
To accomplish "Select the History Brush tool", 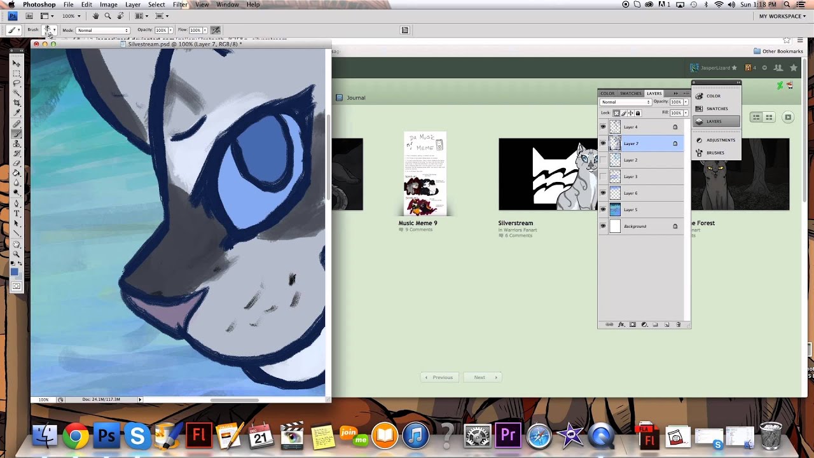I will click(x=17, y=153).
